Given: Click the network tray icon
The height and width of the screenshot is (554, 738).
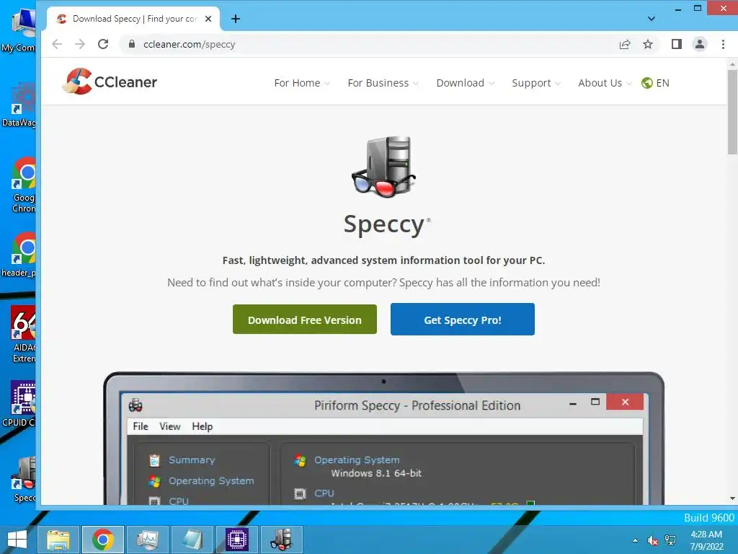Looking at the screenshot, I should (670, 540).
